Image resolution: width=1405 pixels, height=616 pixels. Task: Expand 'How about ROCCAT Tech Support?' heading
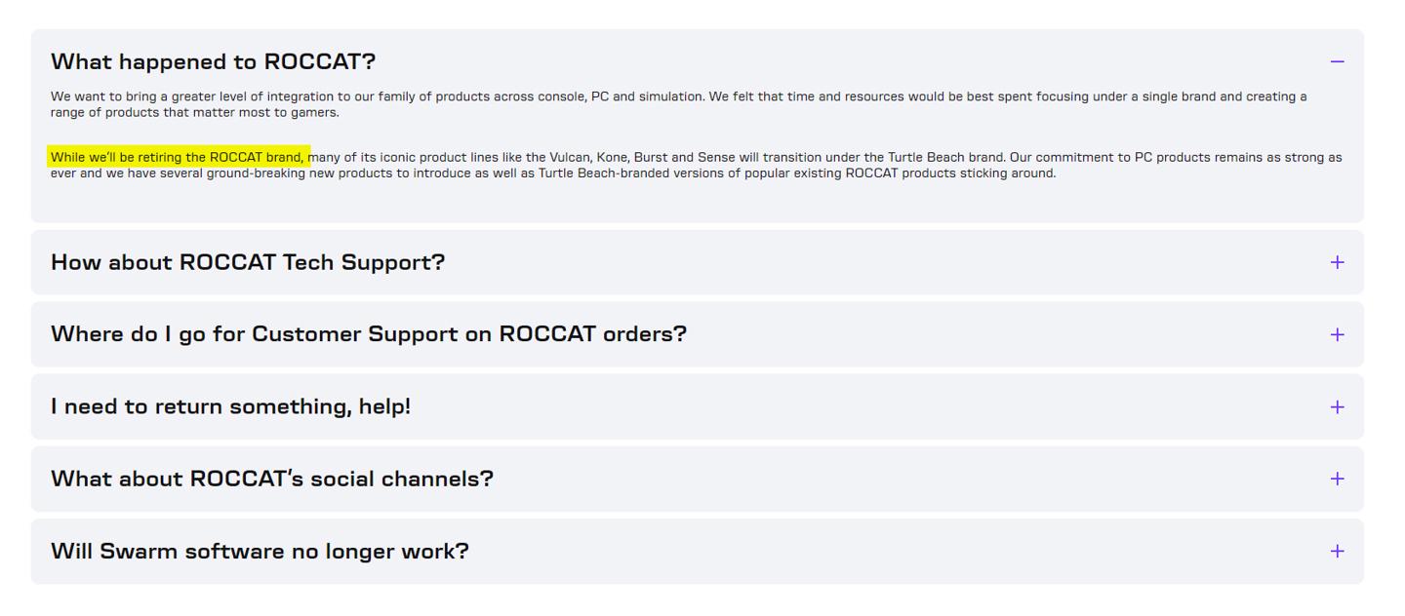pyautogui.click(x=248, y=262)
